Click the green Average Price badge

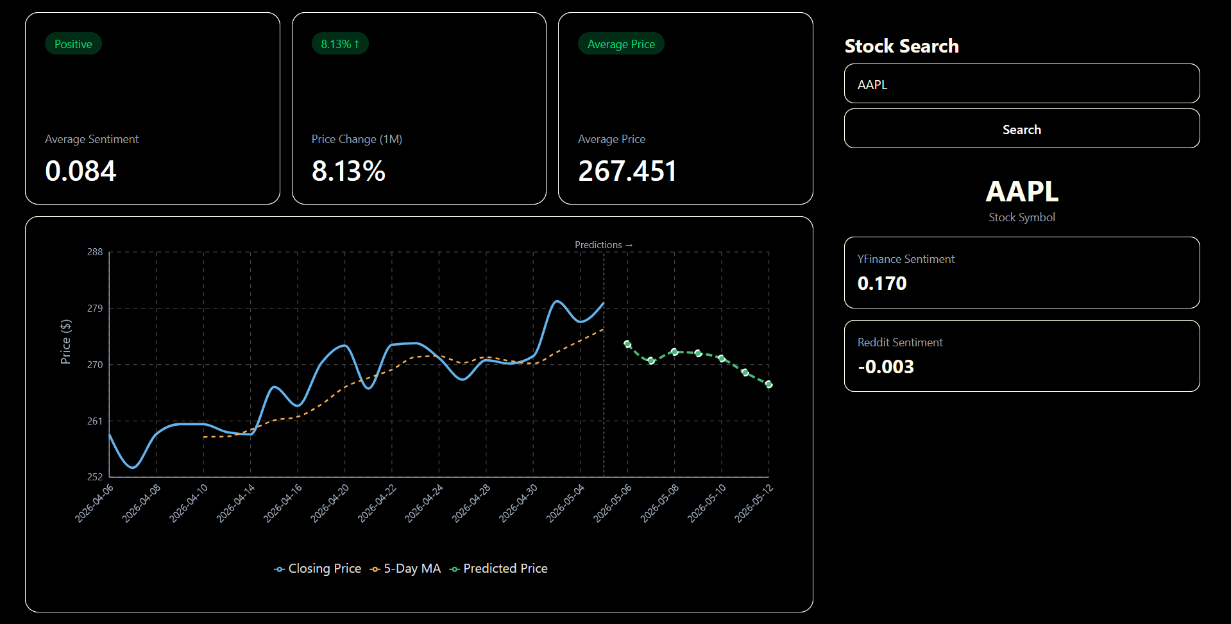point(621,44)
